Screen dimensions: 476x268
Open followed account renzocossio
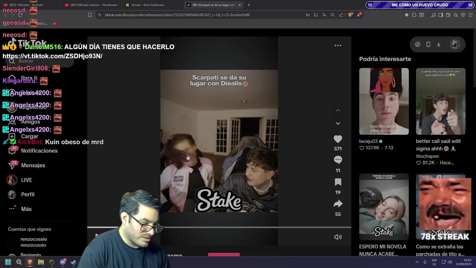(x=33, y=242)
